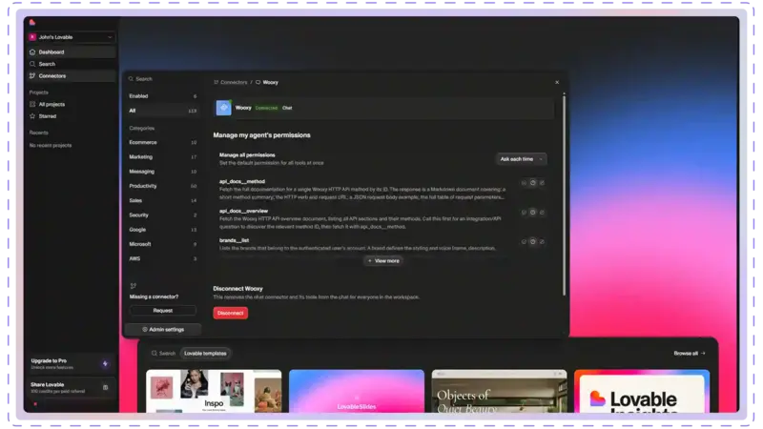Click the templates search magnifier icon
Viewport: 763px width, 429px height.
[x=155, y=353]
